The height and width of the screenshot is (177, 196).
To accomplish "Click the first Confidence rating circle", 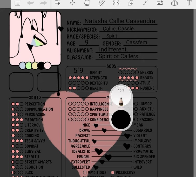I will click(x=70, y=119).
